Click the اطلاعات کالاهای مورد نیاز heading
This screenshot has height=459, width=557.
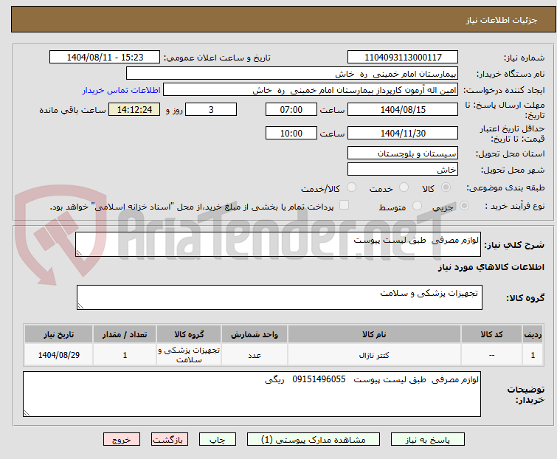(491, 268)
